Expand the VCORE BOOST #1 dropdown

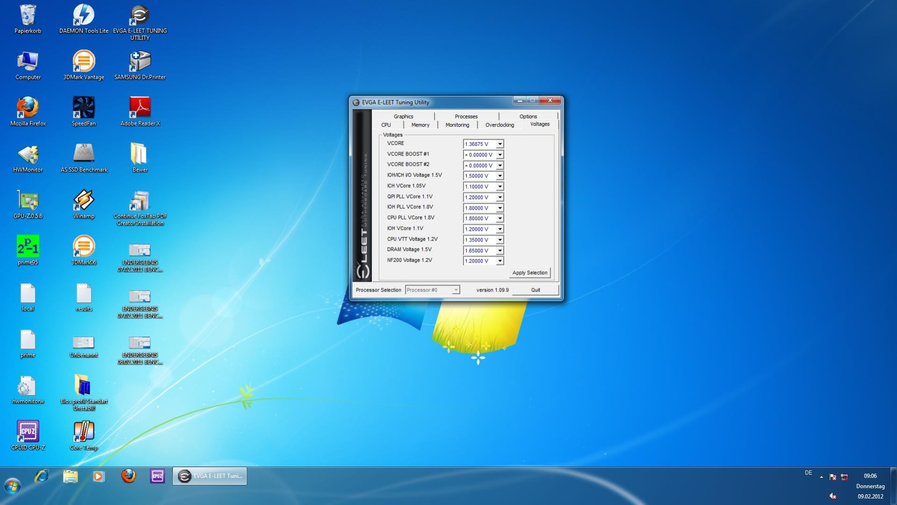tap(500, 154)
